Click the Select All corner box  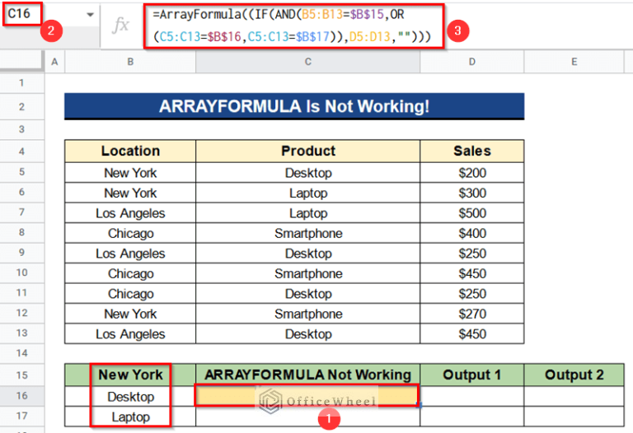21,62
